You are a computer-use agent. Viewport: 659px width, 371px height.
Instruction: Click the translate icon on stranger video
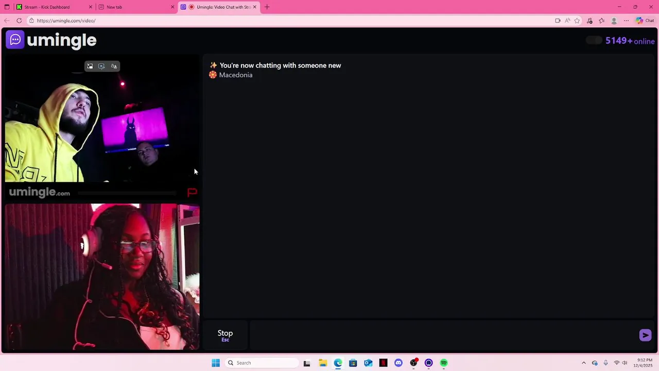click(114, 66)
